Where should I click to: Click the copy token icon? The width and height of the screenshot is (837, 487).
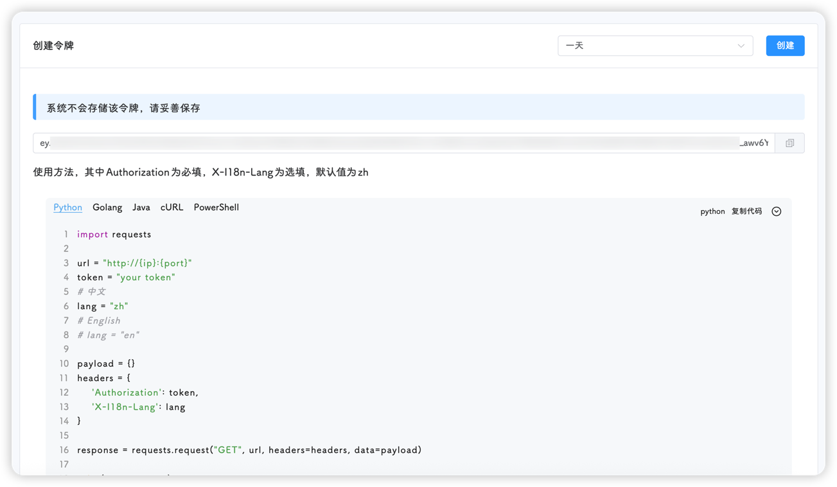(x=789, y=143)
